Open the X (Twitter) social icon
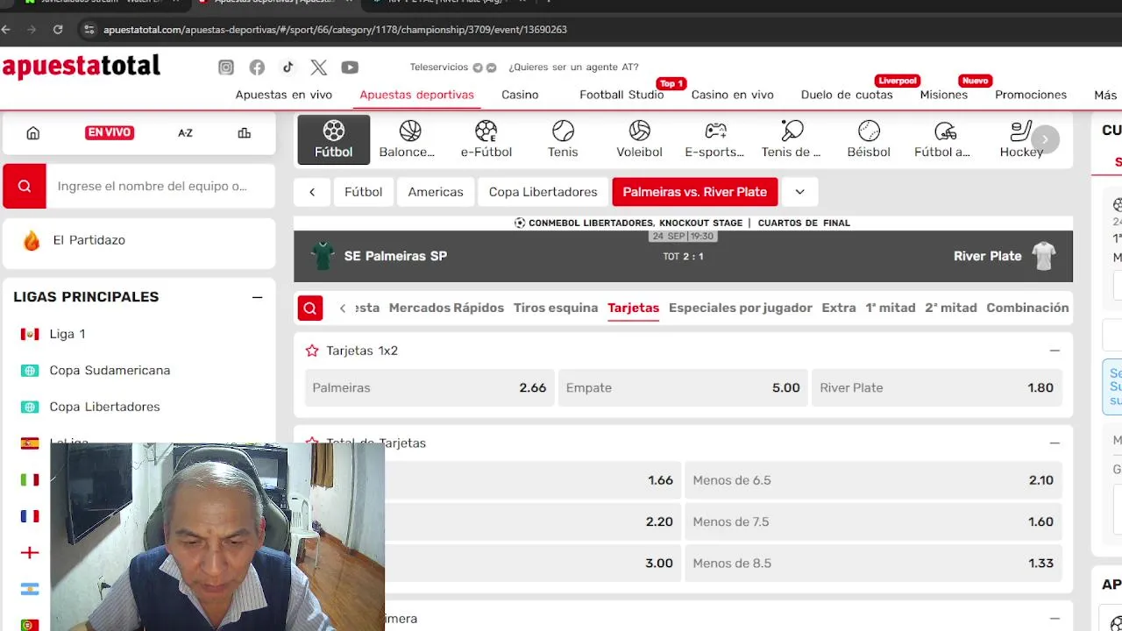Viewport: 1122px width, 631px height. click(318, 67)
